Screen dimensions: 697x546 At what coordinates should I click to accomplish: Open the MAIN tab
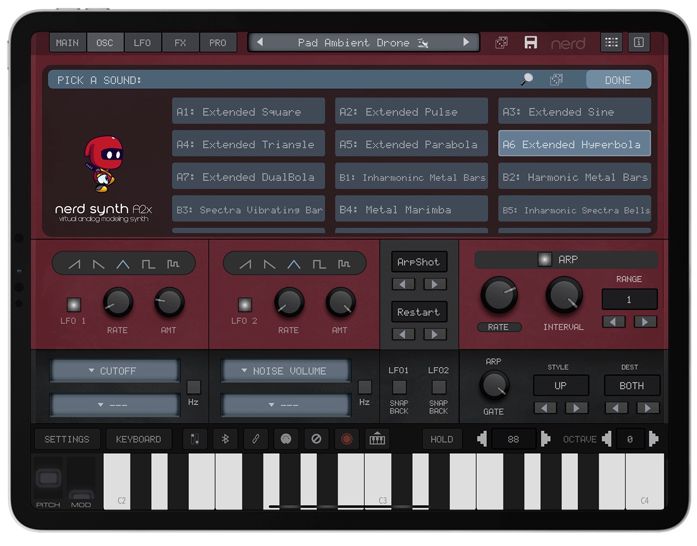point(68,43)
